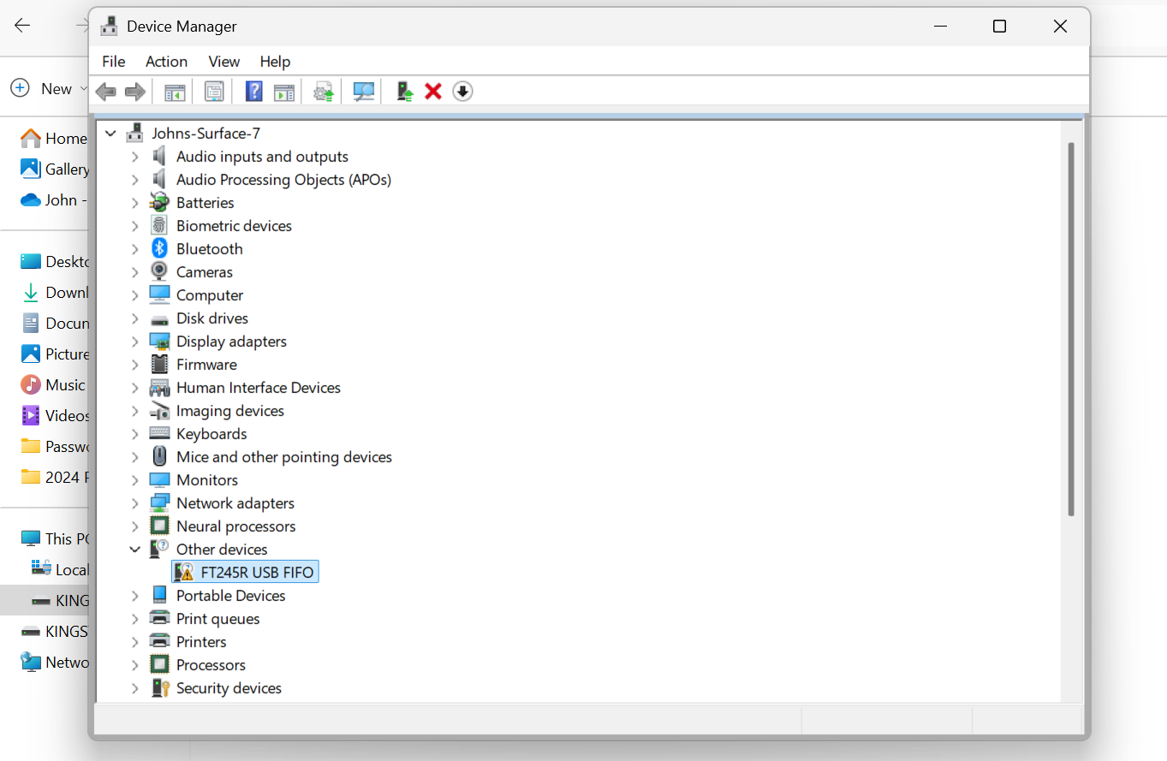Toggle the Show/Hide Action Pane toolbar icon
Image resolution: width=1167 pixels, height=761 pixels.
pos(284,92)
